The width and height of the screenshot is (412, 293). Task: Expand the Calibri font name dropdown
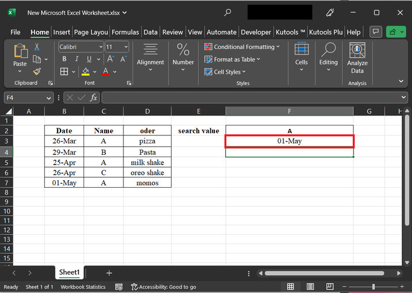point(101,47)
